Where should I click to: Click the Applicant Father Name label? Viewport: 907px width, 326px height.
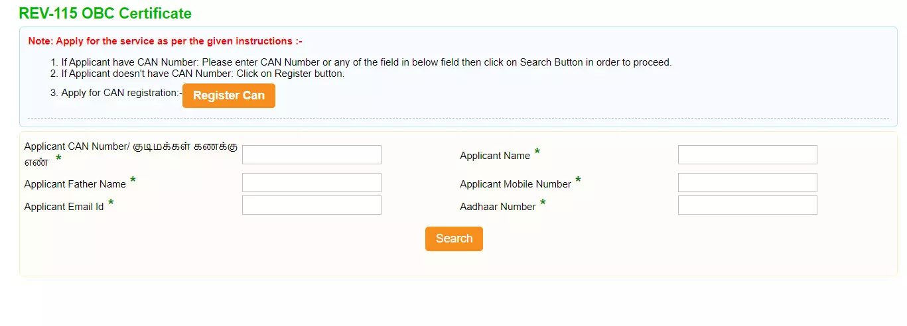coord(75,184)
